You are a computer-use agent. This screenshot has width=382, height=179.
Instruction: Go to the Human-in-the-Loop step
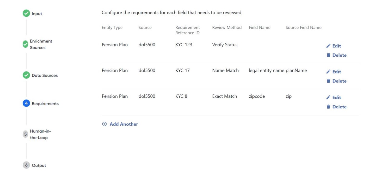click(40, 134)
